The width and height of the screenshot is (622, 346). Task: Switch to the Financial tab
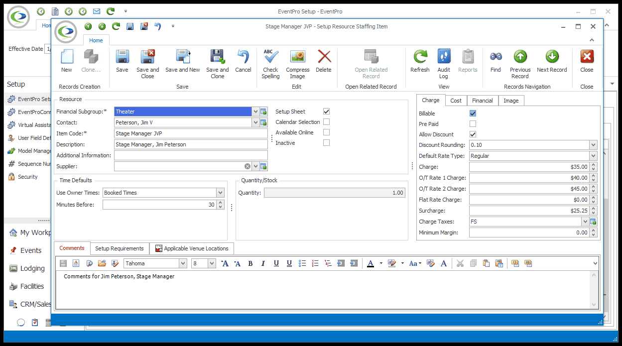click(483, 101)
